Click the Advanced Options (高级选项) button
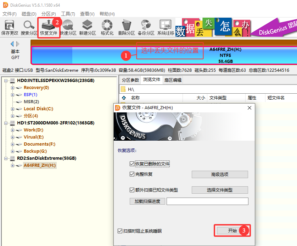The width and height of the screenshot is (297, 246). (x=220, y=174)
